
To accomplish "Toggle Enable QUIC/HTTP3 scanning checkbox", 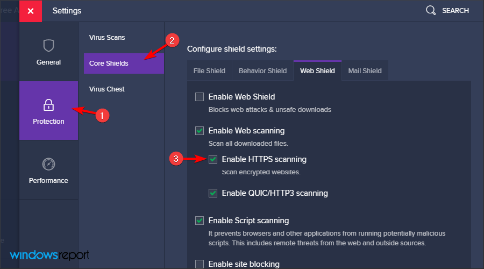I will coord(213,193).
